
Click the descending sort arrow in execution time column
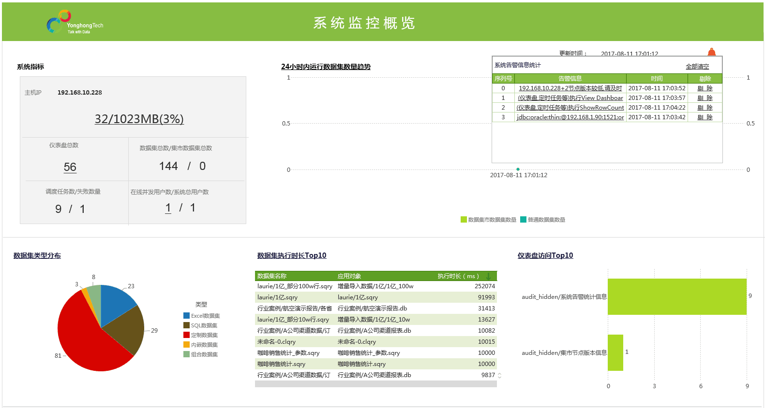tap(488, 276)
